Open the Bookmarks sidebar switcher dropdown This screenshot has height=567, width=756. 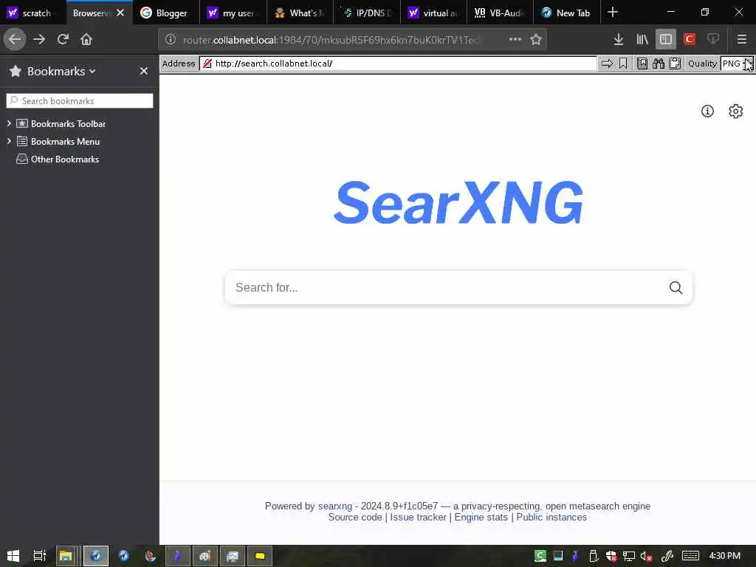pyautogui.click(x=61, y=72)
